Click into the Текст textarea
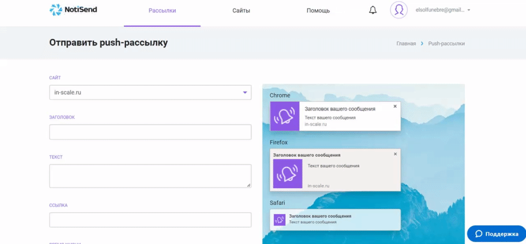 point(150,176)
